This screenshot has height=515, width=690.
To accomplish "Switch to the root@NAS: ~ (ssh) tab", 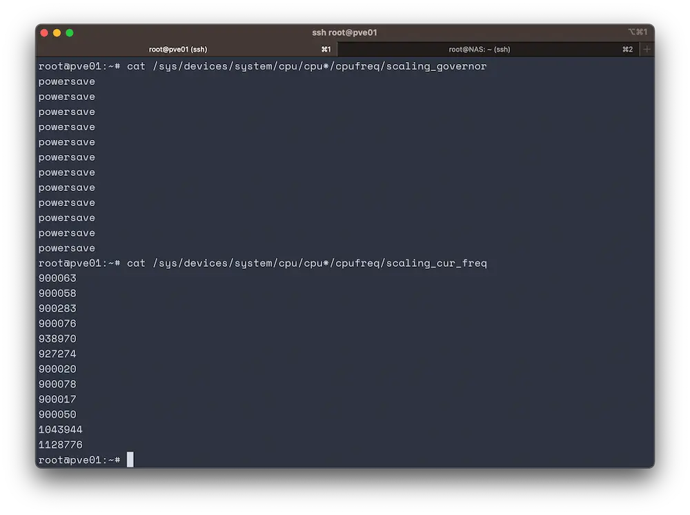I will coord(479,50).
